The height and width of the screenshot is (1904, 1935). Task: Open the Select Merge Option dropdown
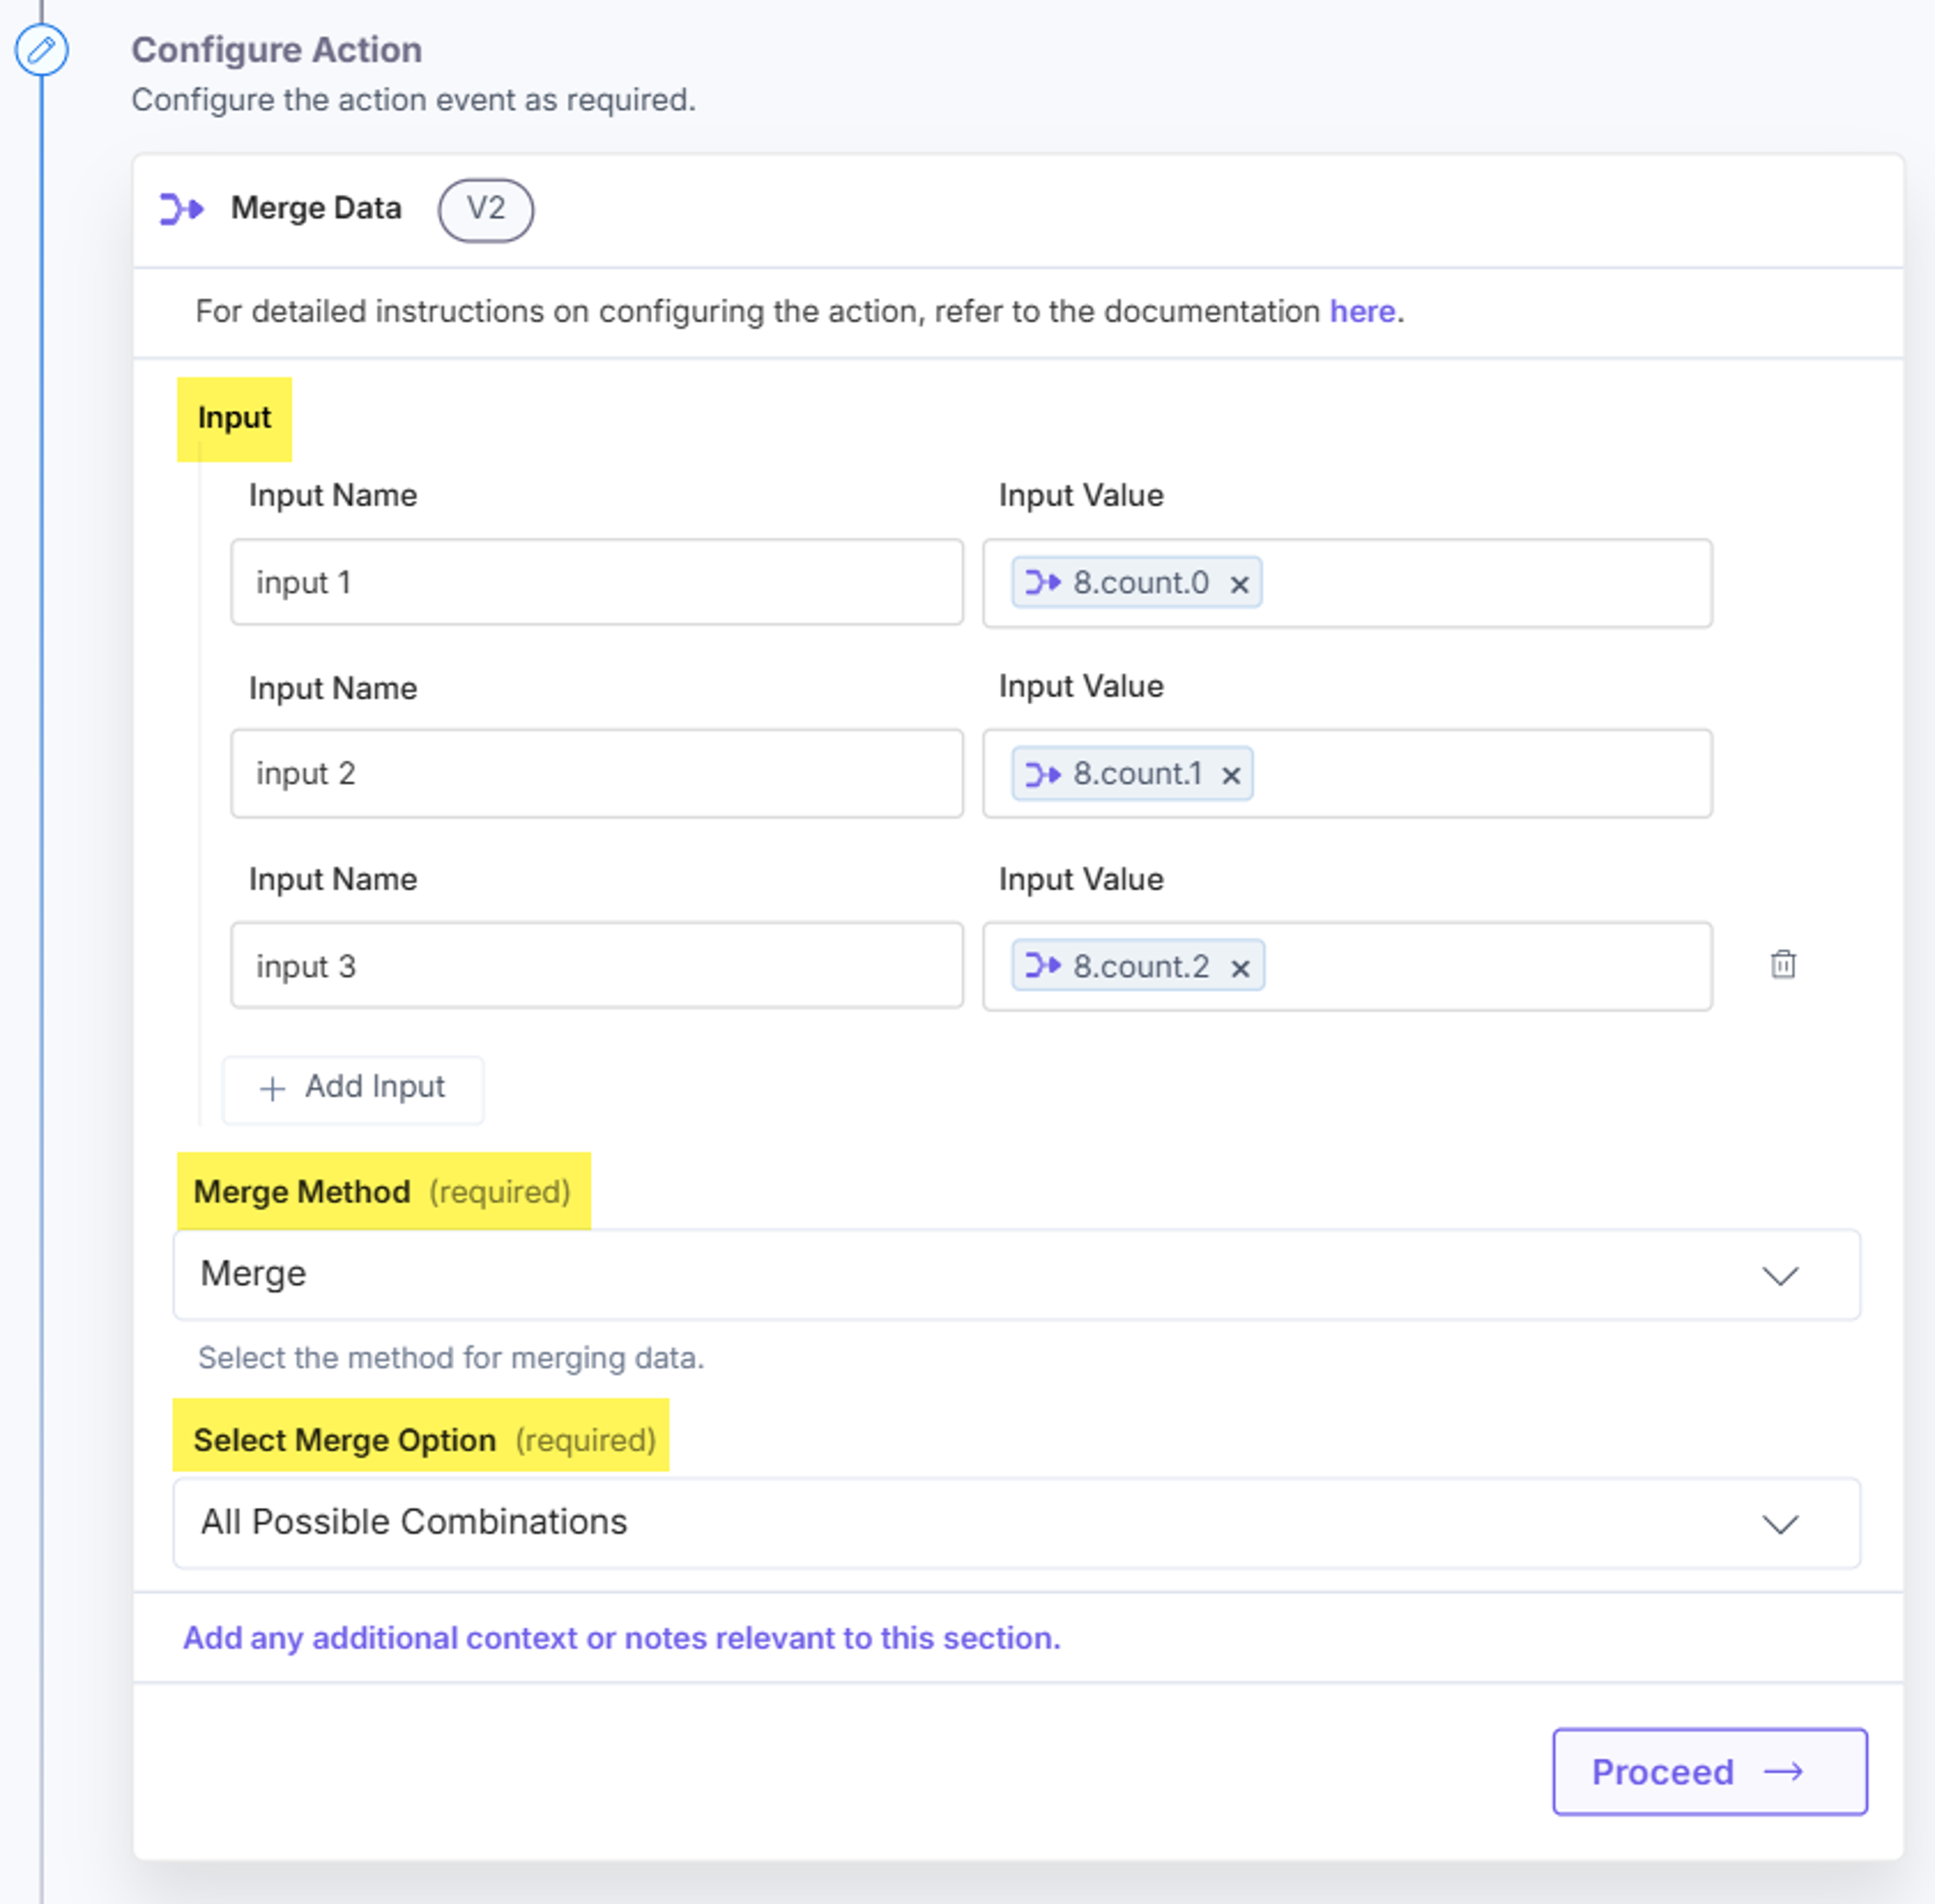1016,1523
